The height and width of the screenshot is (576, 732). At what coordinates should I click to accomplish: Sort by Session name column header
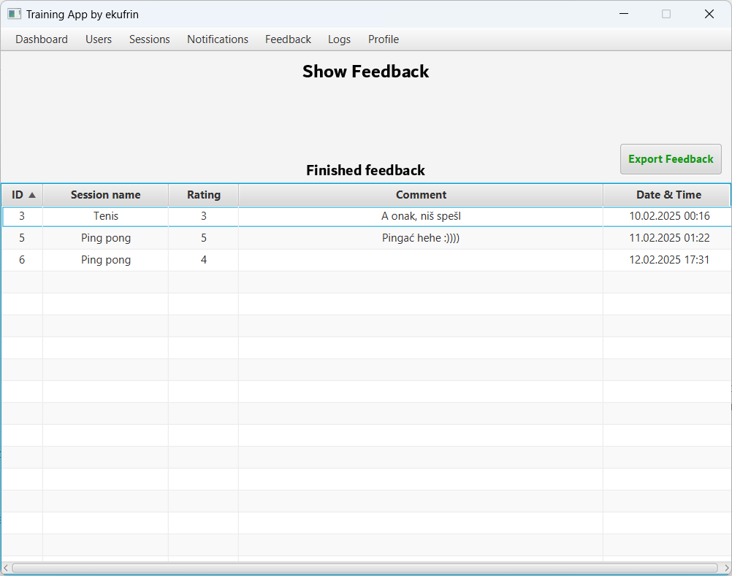pos(105,195)
